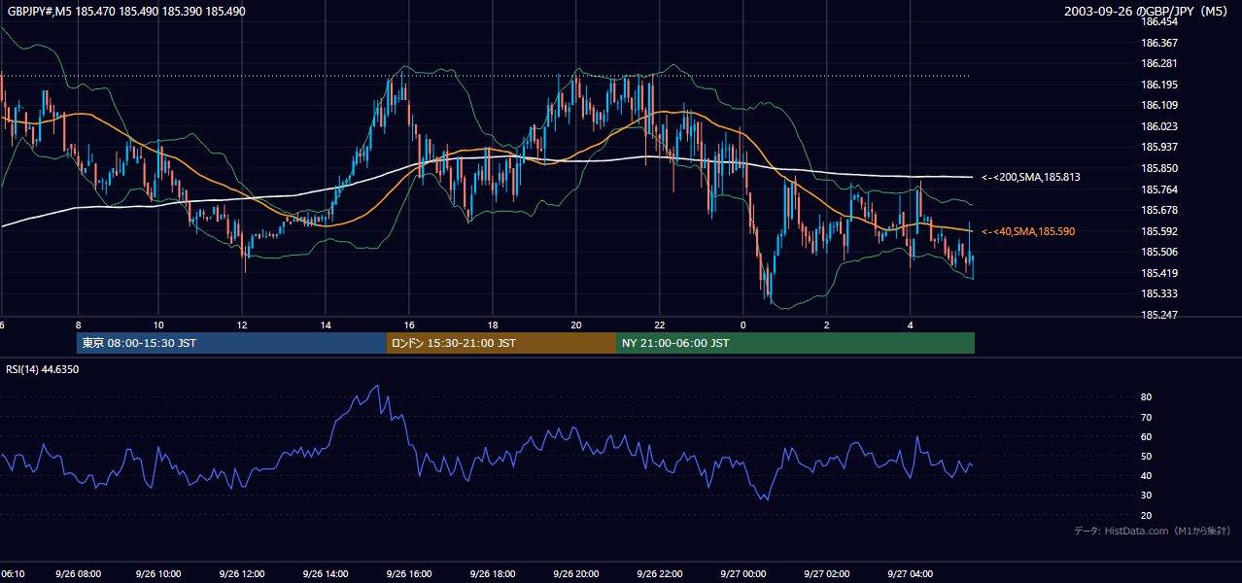Click hour tick 12 under the price chart

click(242, 325)
